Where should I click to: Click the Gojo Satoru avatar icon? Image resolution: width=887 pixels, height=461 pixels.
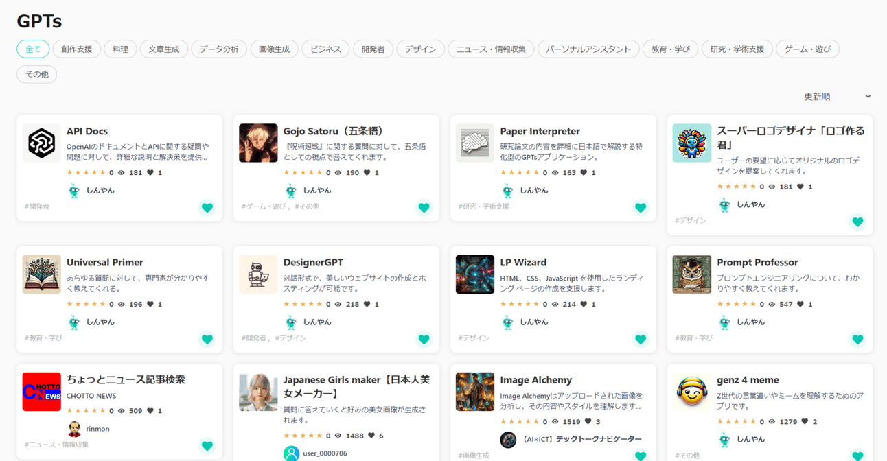pos(258,143)
